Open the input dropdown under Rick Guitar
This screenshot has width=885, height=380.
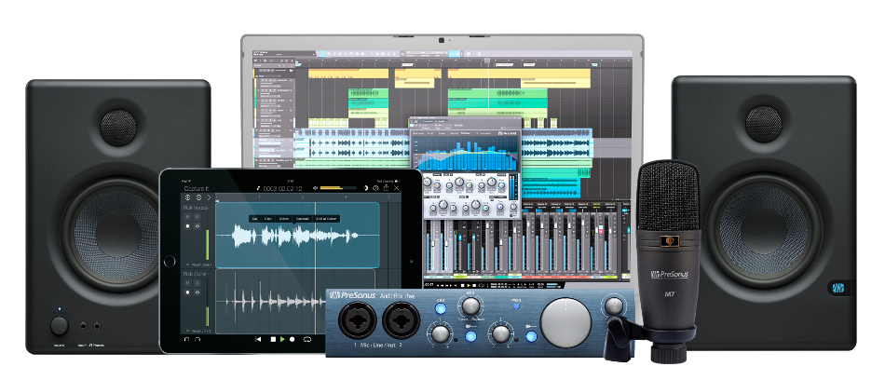pos(198,331)
